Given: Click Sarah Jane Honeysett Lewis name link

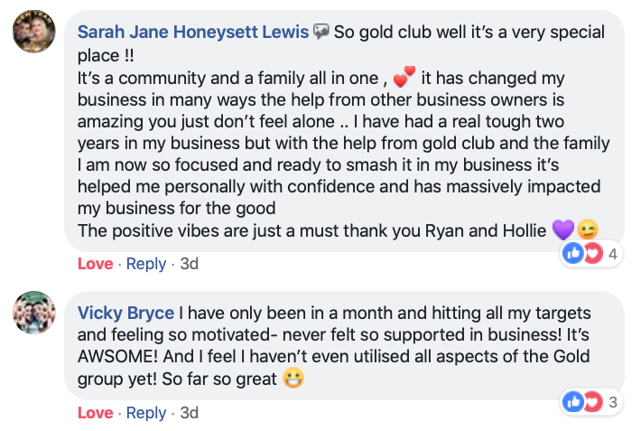Looking at the screenshot, I should [x=193, y=32].
